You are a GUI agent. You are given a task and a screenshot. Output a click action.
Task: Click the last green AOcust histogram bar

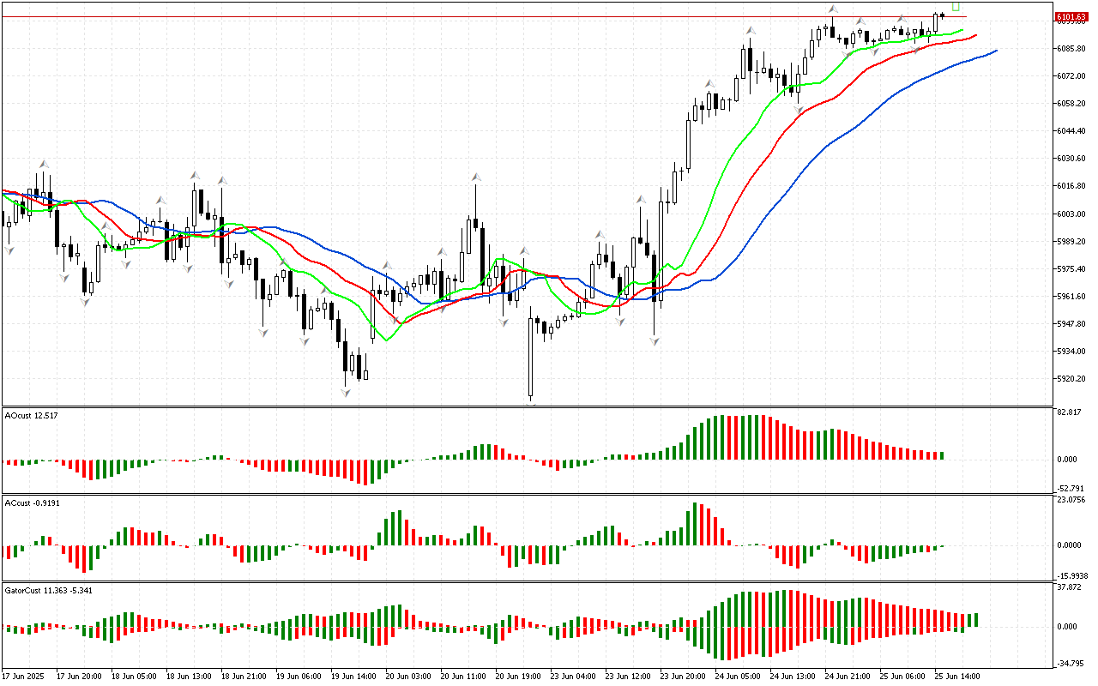(x=942, y=455)
